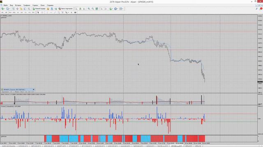This screenshot has width=263, height=147.
Task: Select the Text tool
Action: [x=71, y=13]
